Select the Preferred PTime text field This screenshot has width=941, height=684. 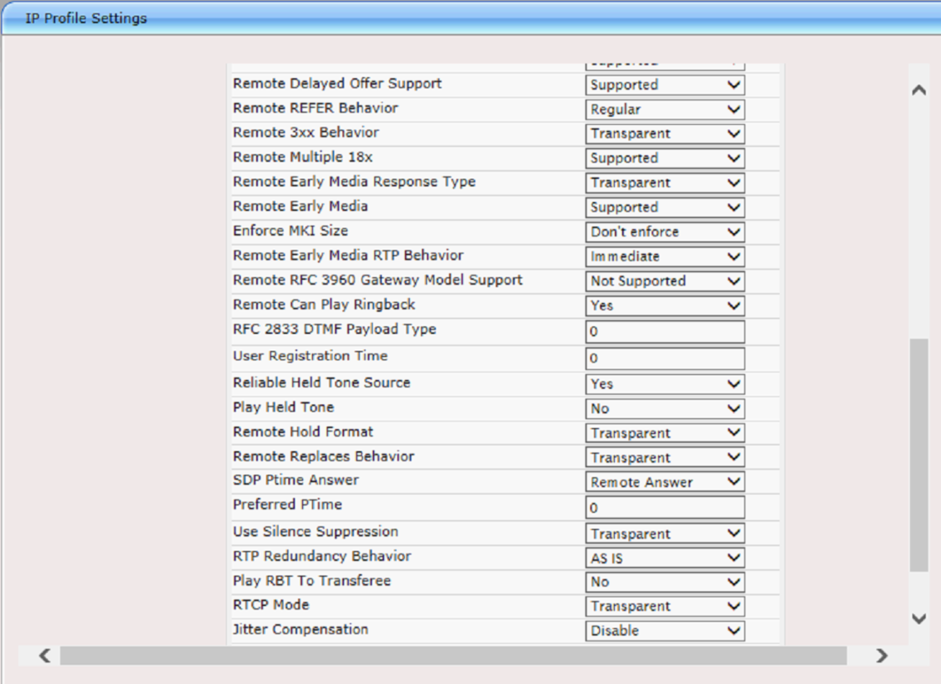click(665, 507)
